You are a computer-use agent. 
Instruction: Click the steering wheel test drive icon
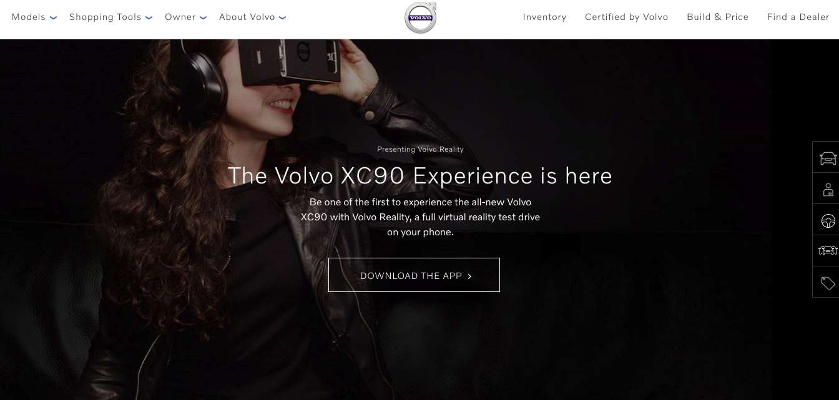827,220
